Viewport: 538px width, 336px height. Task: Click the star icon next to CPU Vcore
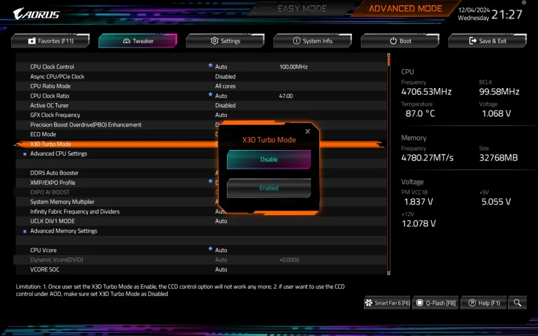(210, 249)
